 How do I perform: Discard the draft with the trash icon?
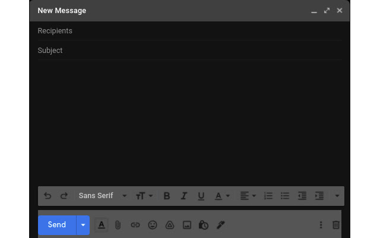(336, 225)
